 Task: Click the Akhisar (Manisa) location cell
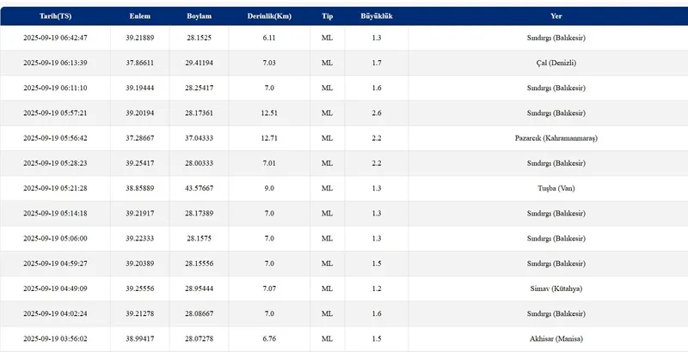556,339
